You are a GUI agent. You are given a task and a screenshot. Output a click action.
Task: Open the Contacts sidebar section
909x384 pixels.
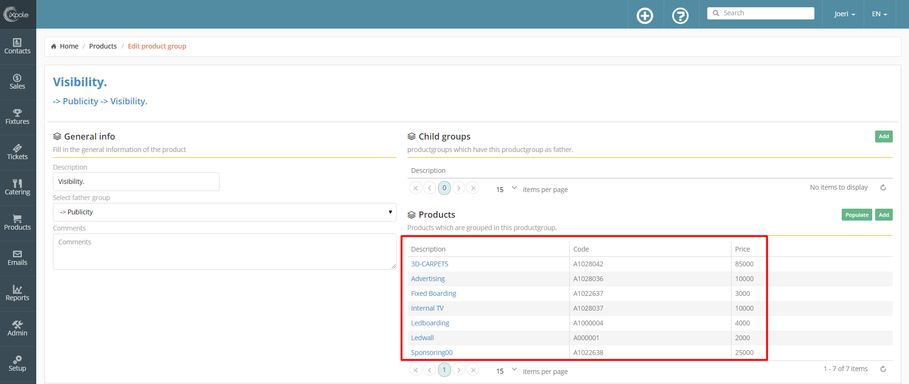(x=18, y=47)
